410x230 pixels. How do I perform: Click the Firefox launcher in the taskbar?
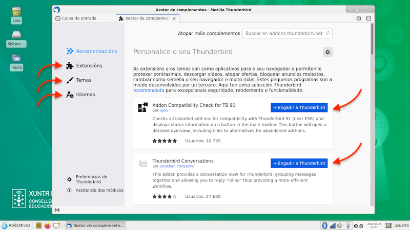pyautogui.click(x=48, y=225)
